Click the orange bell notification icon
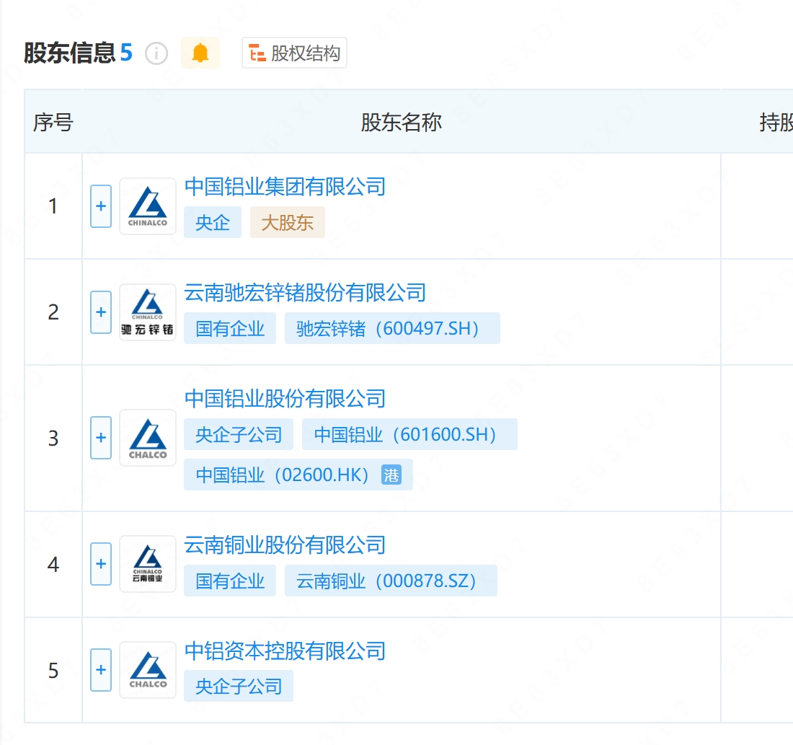The height and width of the screenshot is (745, 793). click(x=200, y=53)
